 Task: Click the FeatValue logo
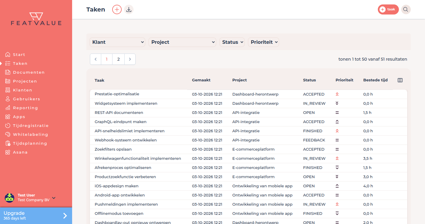point(36,19)
